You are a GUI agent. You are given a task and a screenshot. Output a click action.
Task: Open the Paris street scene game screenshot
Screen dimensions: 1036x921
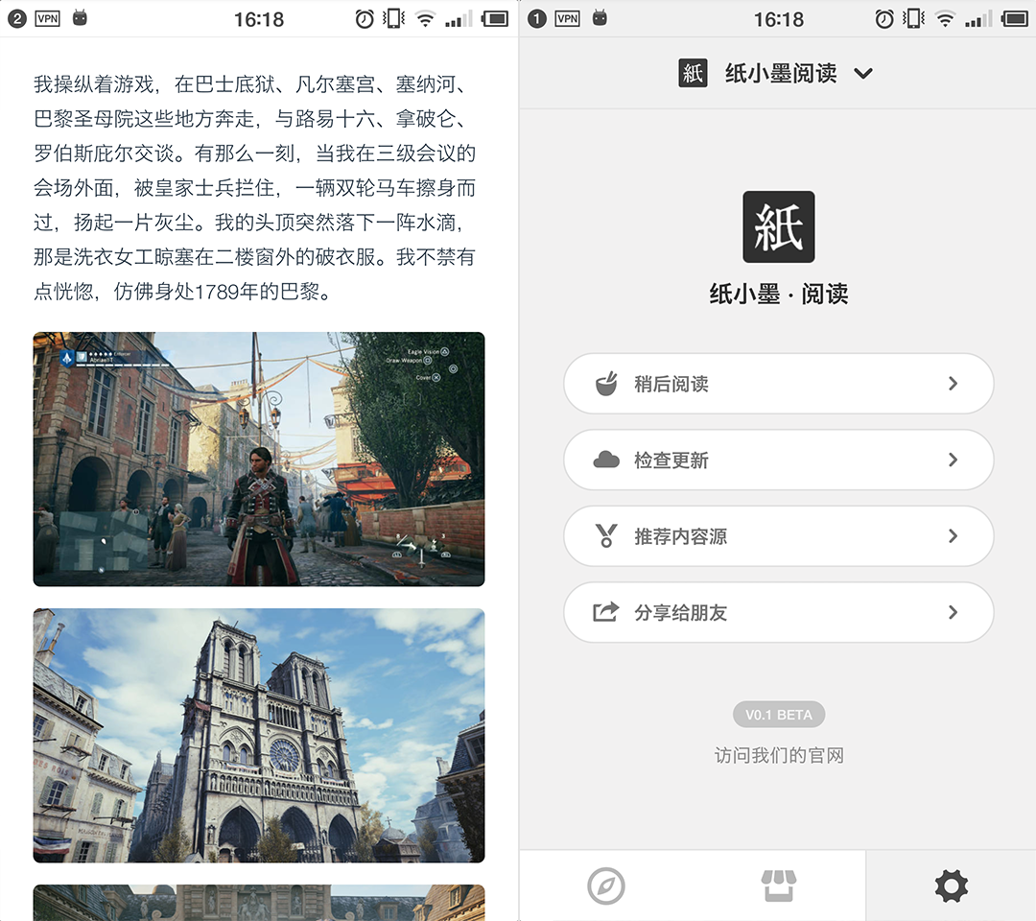pyautogui.click(x=258, y=459)
